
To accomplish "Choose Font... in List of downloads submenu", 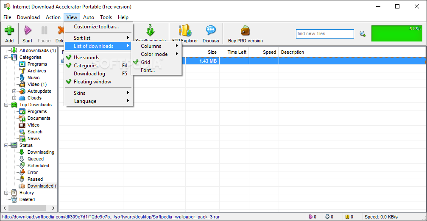I will [x=156, y=70].
